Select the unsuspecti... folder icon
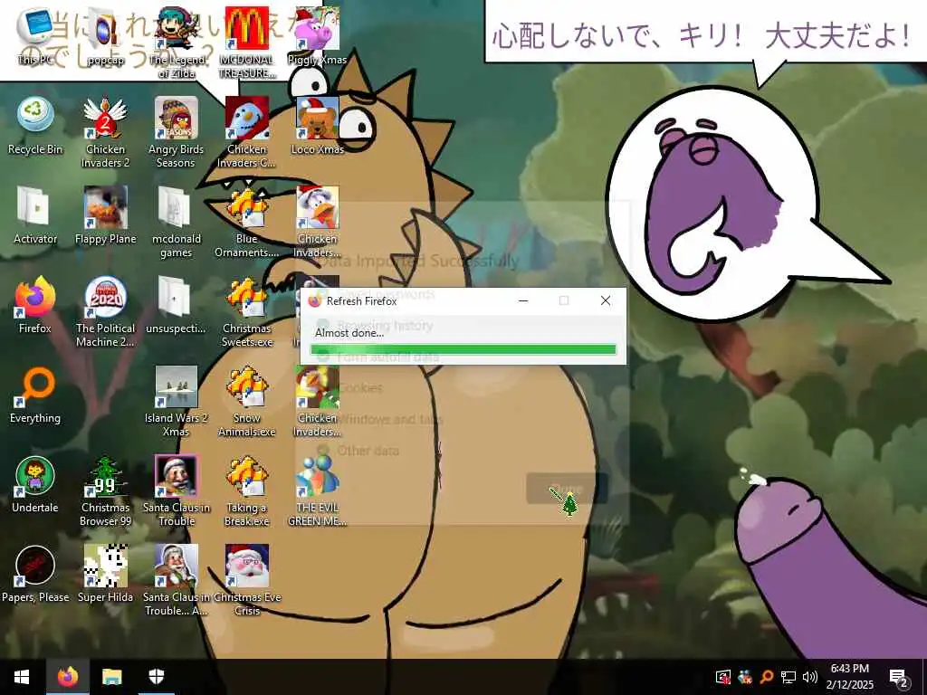927x695 pixels. click(177, 305)
